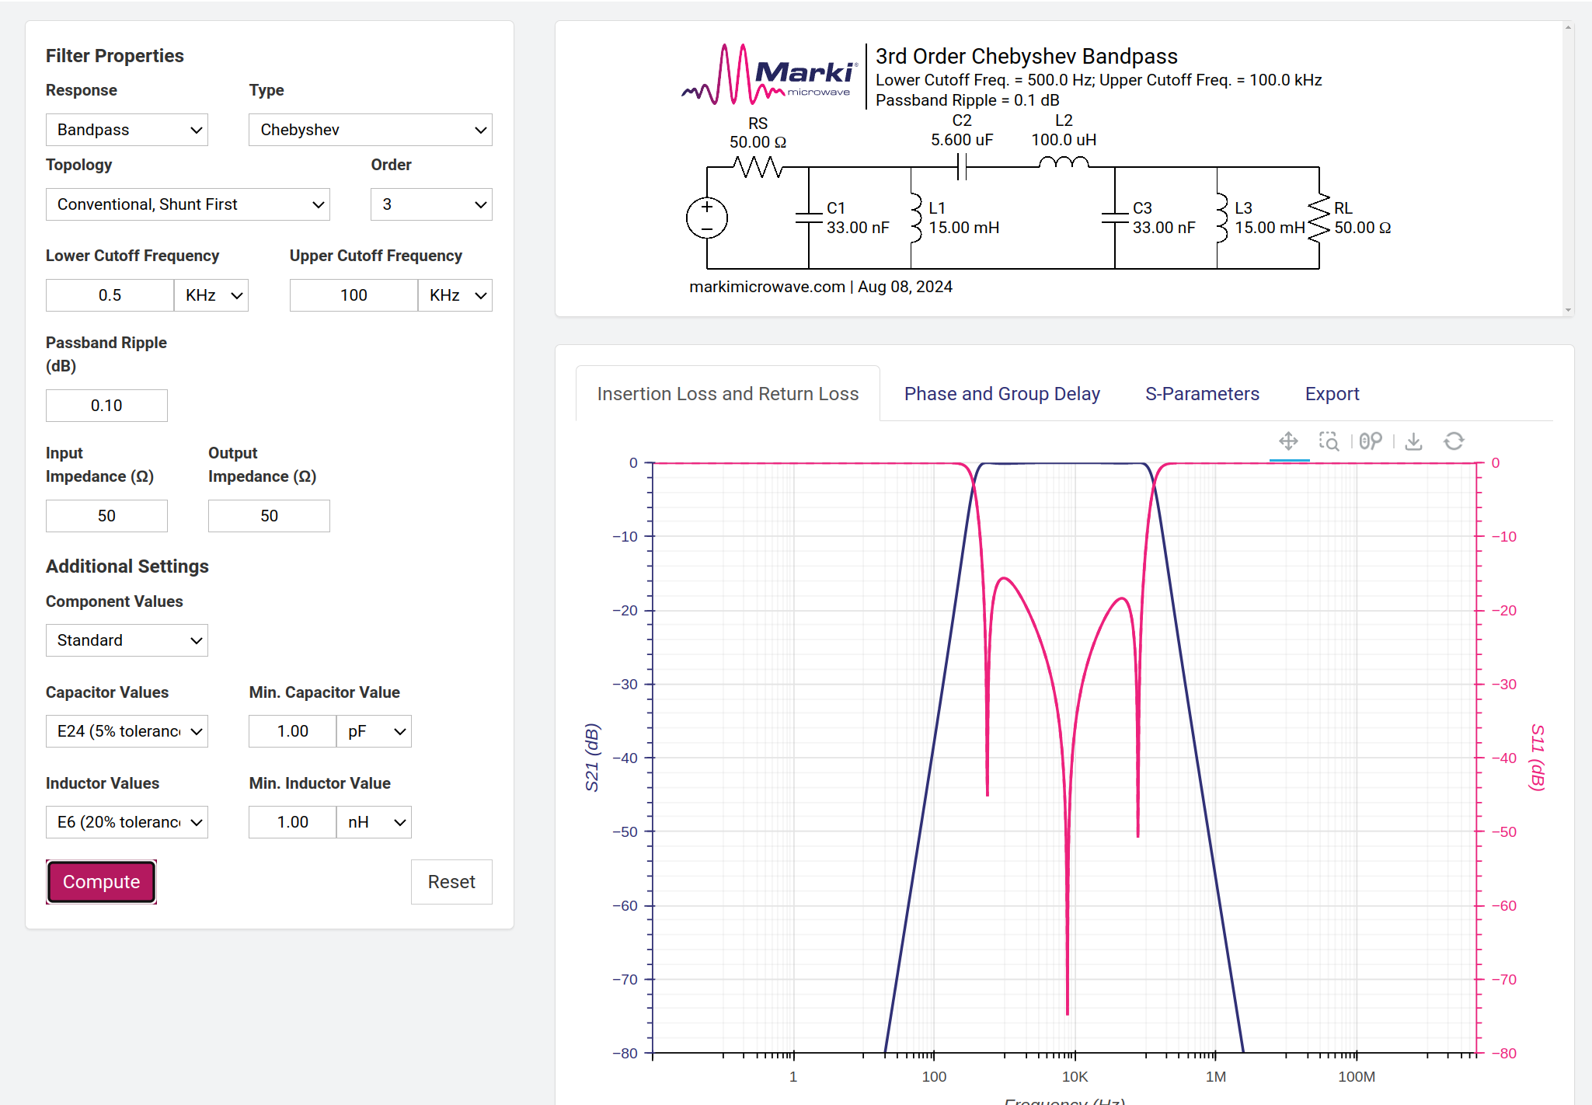Click the Marki Microwave logo
Image resolution: width=1592 pixels, height=1105 pixels.
(x=769, y=75)
